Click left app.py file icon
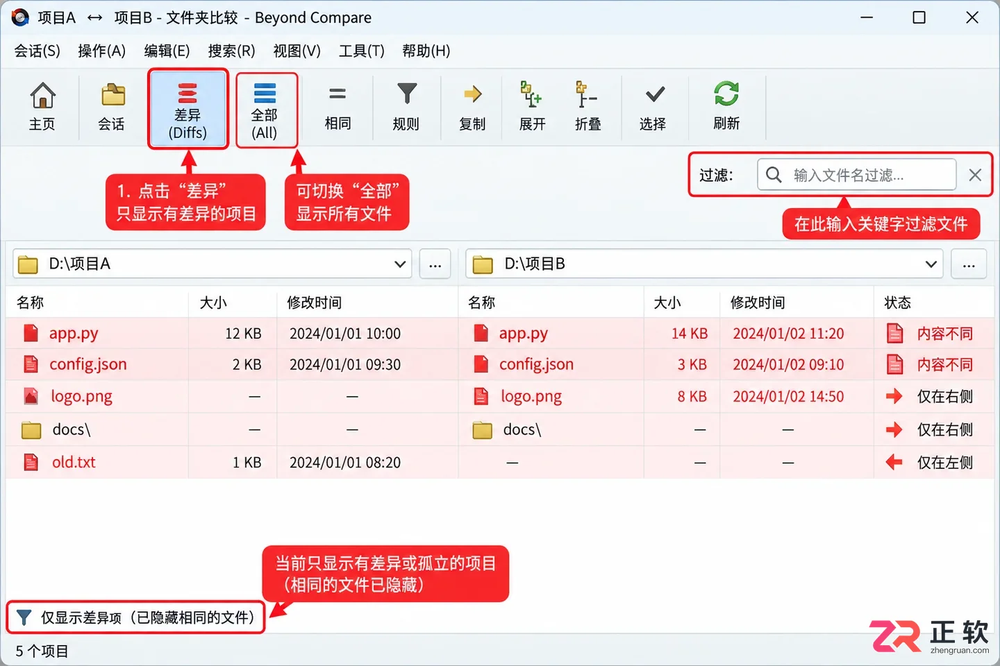1000x666 pixels. tap(31, 333)
